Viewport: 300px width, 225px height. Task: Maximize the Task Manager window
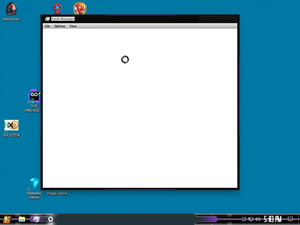pyautogui.click(x=218, y=19)
